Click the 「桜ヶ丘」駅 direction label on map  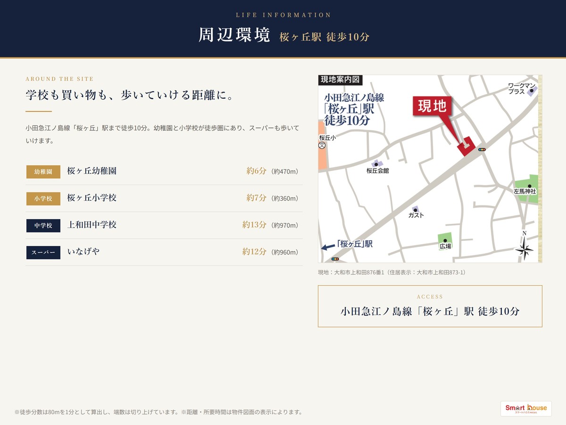click(x=355, y=244)
